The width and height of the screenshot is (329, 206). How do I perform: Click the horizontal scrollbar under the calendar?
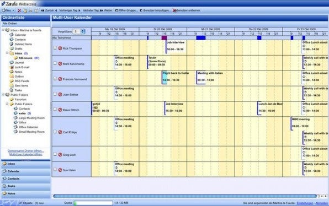[x=184, y=196]
